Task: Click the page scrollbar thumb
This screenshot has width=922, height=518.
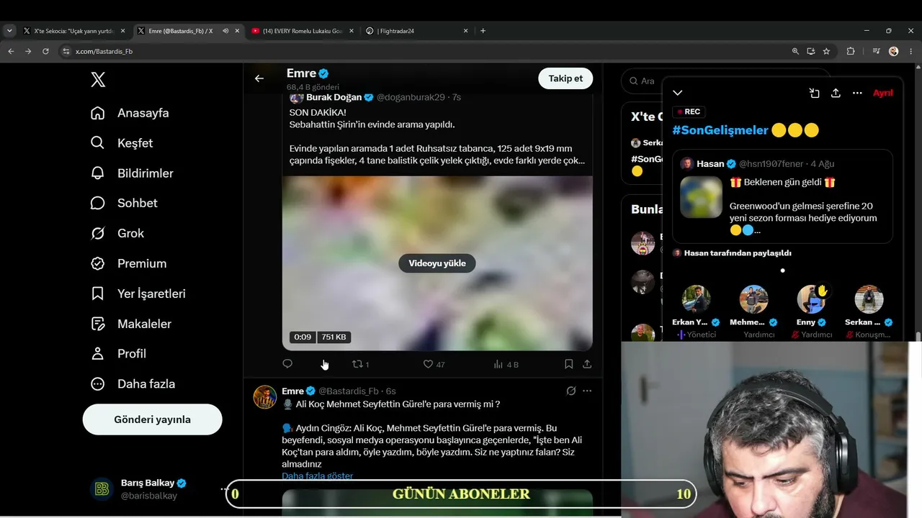Action: 918,337
